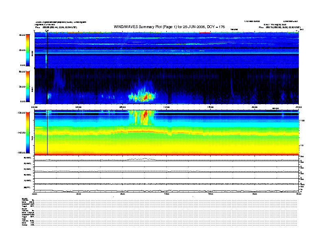The width and height of the screenshot is (322, 249).
Task: Click the red segment on RAD2 top edge
Action: (205, 33)
